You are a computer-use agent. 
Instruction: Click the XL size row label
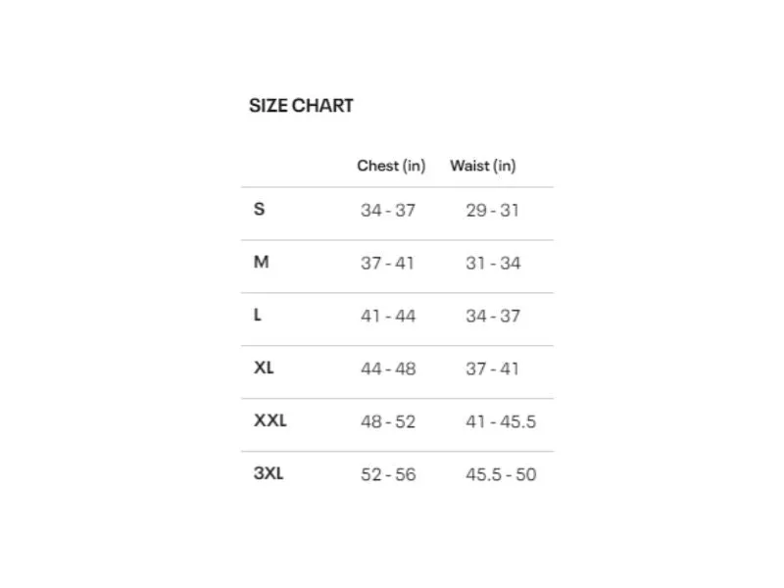(264, 368)
